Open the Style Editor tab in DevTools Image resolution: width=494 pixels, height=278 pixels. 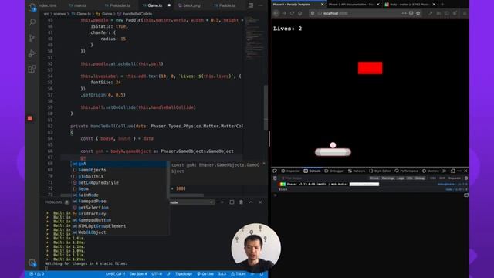(380, 171)
